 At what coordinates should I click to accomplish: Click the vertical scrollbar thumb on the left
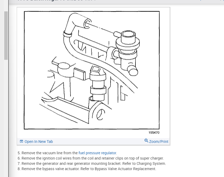[6, 35]
